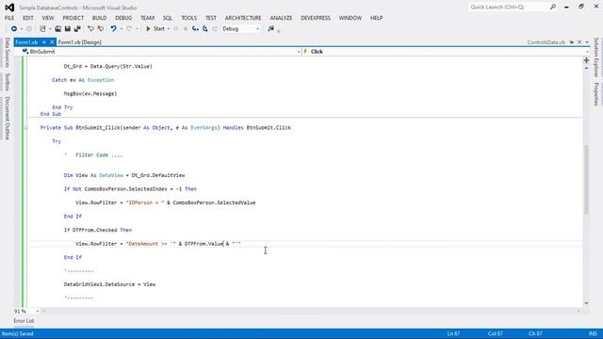Close the ControlsData.vb preview tab

click(x=579, y=42)
